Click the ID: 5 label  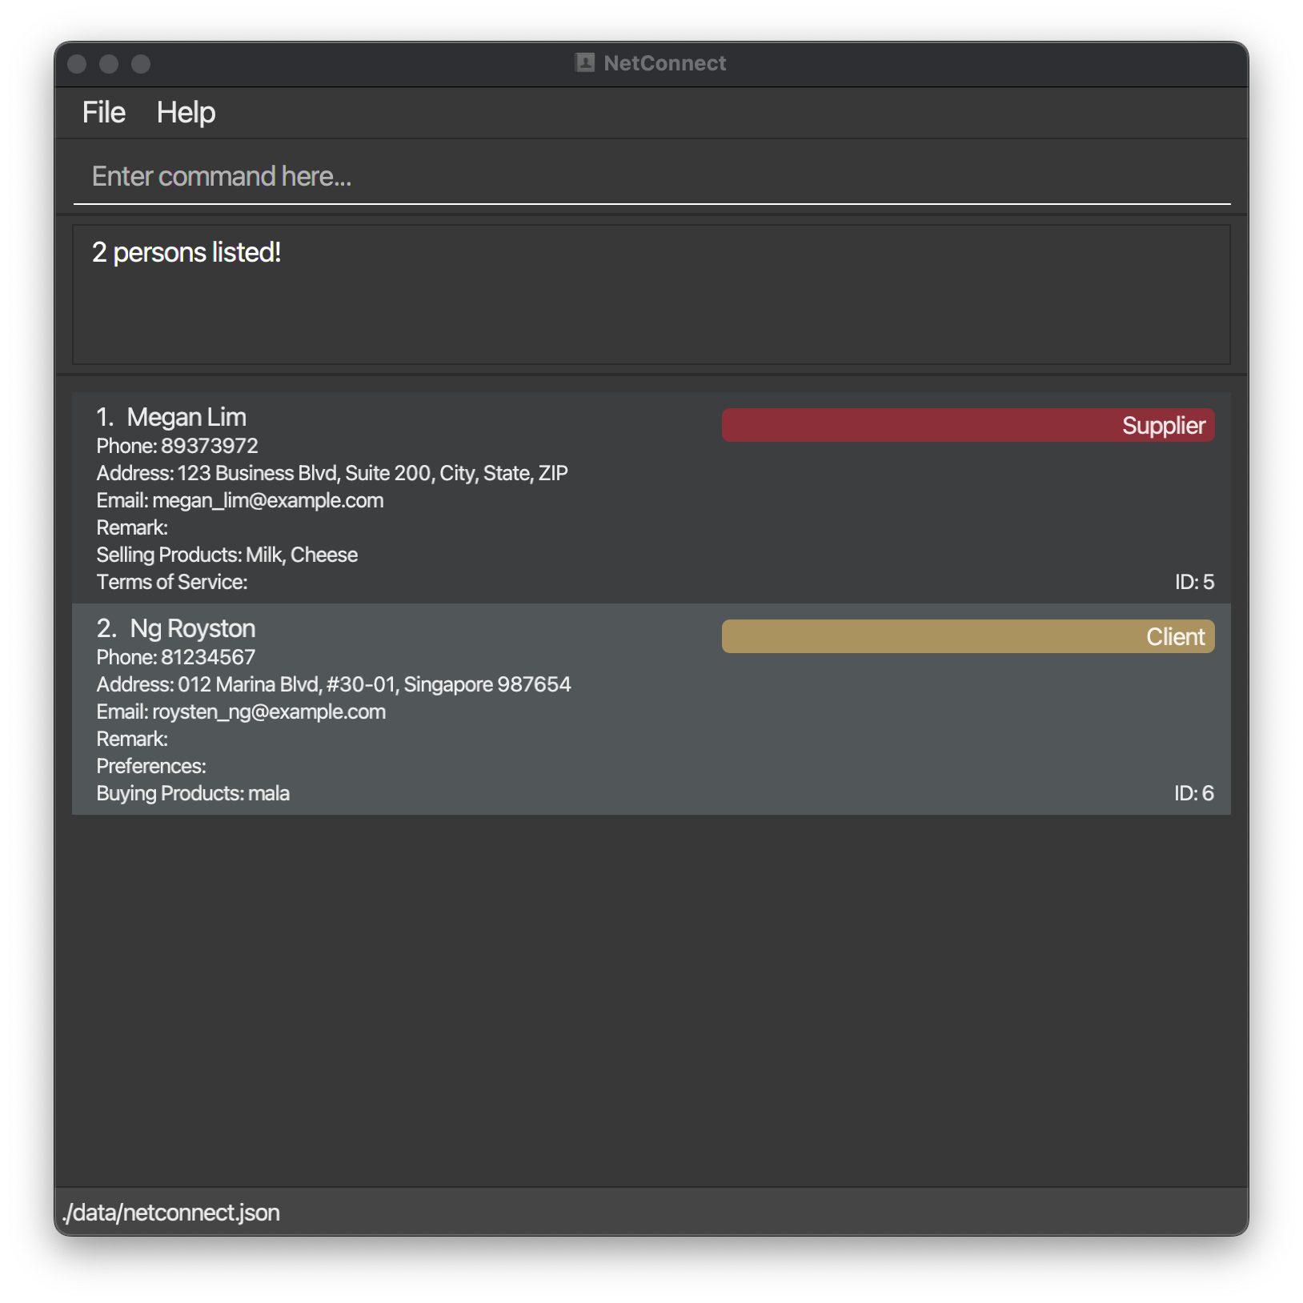pos(1194,582)
